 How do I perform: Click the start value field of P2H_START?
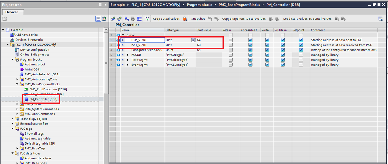[209, 45]
